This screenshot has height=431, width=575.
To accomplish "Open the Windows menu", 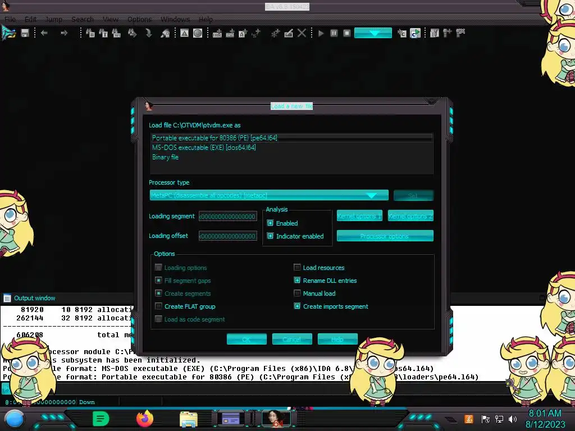I will (x=175, y=19).
